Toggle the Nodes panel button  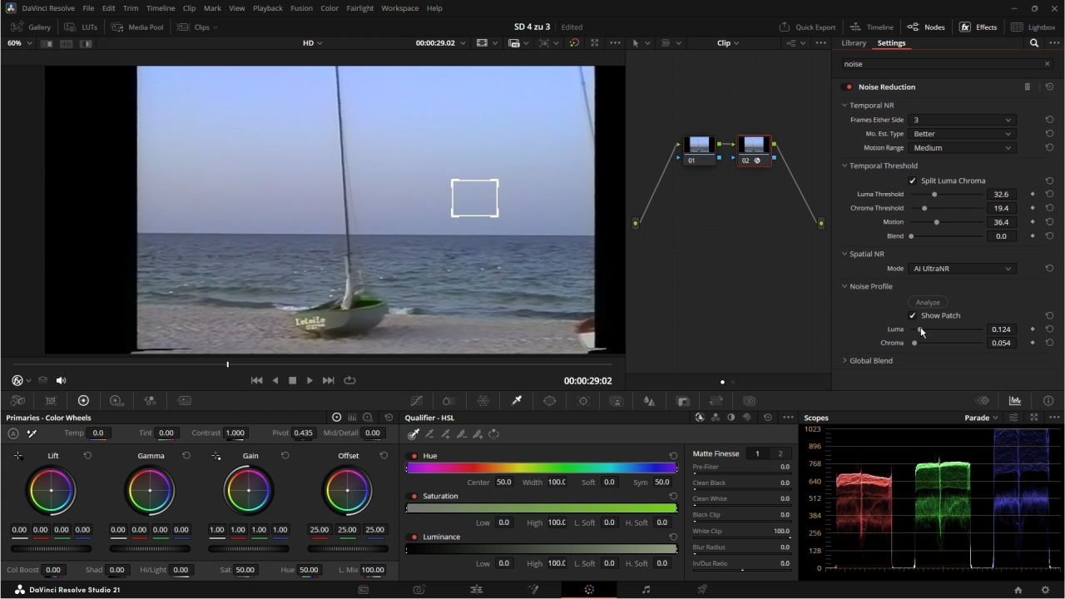coord(926,27)
